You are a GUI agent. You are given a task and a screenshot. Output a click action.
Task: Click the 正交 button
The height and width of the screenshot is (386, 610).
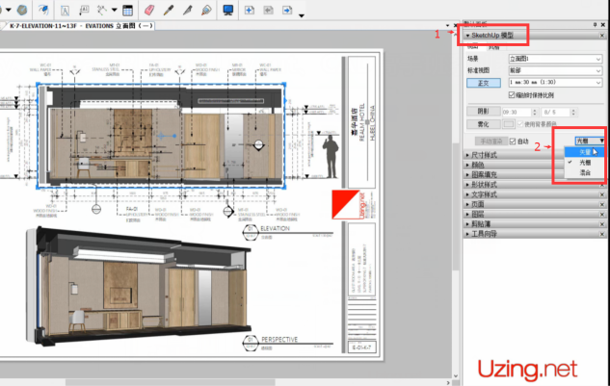tap(485, 83)
